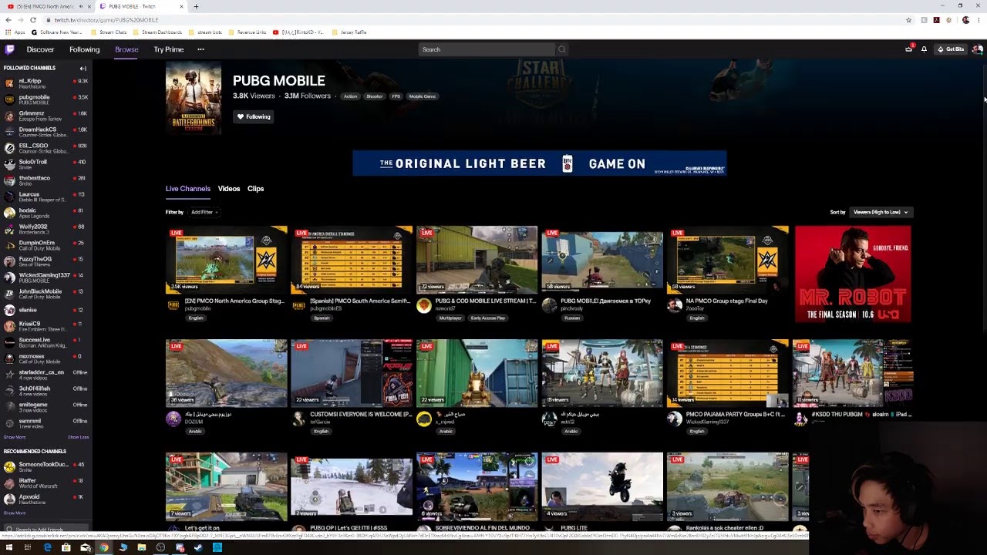
Task: Open Chrome from the taskbar
Action: (x=104, y=547)
